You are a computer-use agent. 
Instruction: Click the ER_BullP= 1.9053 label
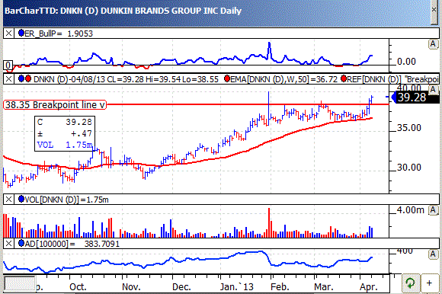59,34
